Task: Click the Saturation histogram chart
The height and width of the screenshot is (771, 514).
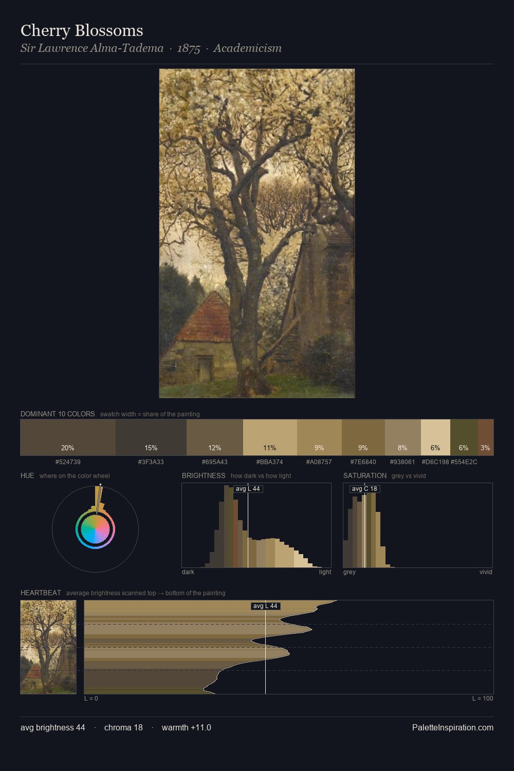Action: (418, 525)
